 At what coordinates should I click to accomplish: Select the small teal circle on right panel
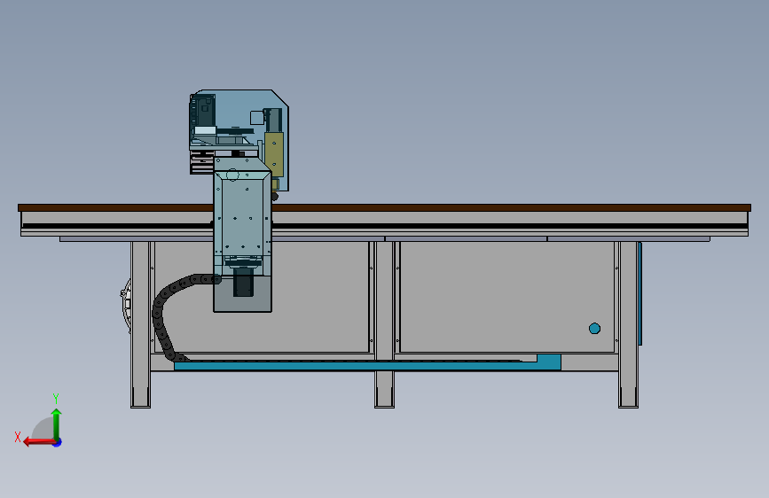[x=594, y=329]
